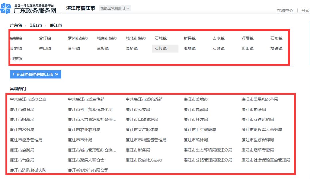Open 廉江市人力资源和社会保… department
The height and width of the screenshot is (179, 310).
point(92,119)
